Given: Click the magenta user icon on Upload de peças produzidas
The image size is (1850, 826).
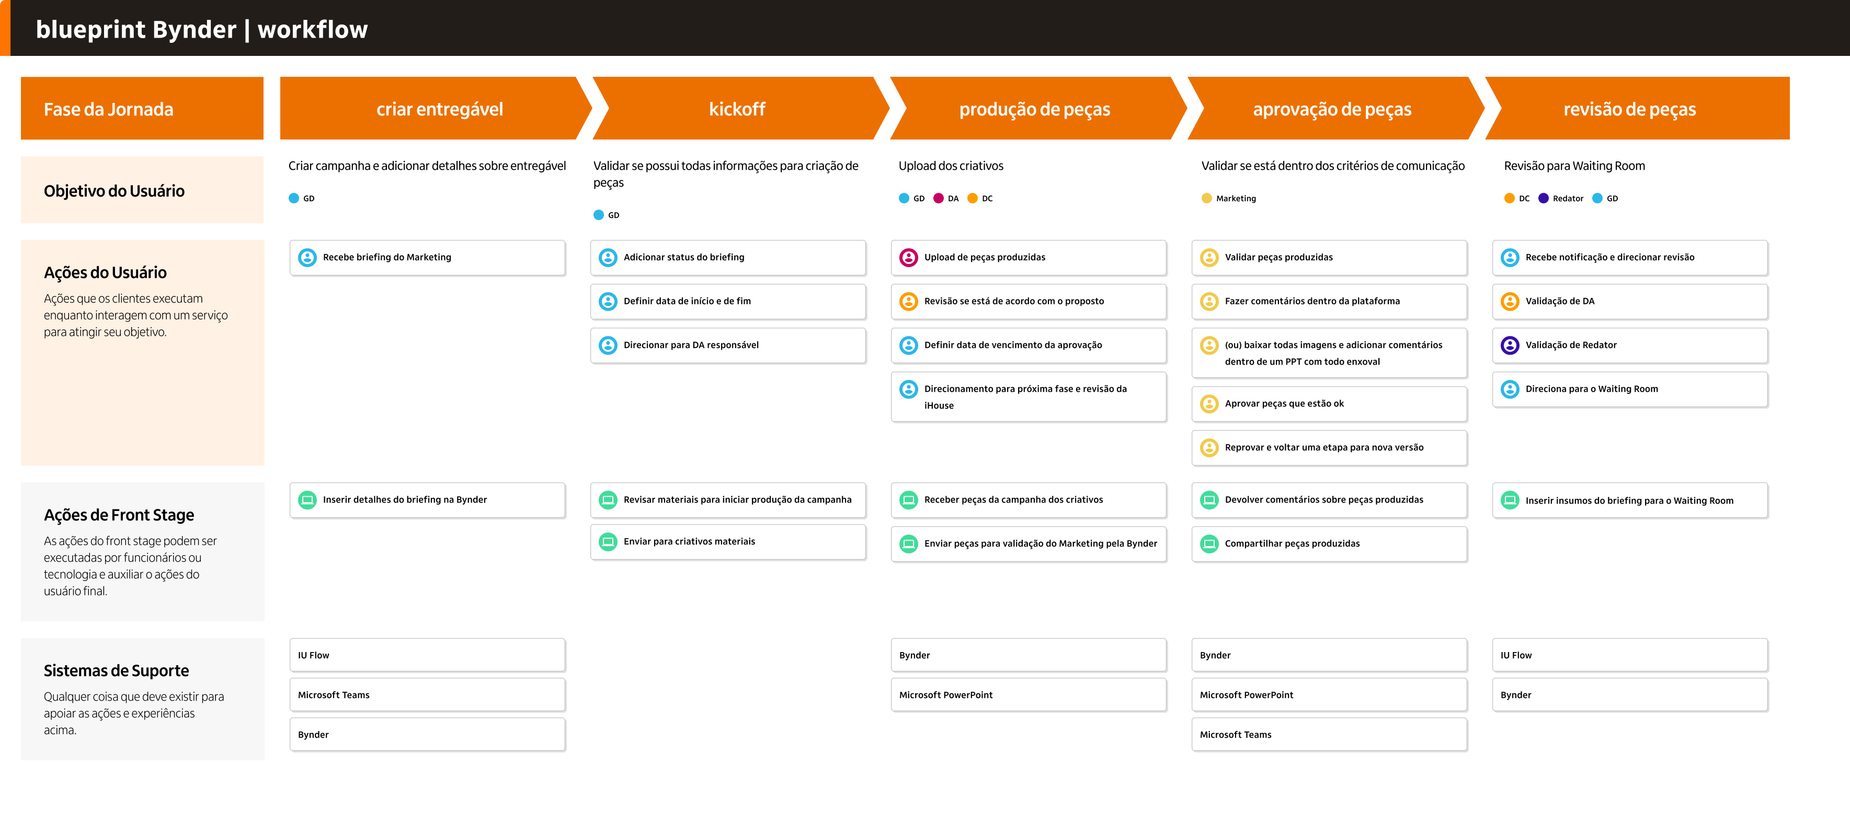Looking at the screenshot, I should tap(908, 257).
